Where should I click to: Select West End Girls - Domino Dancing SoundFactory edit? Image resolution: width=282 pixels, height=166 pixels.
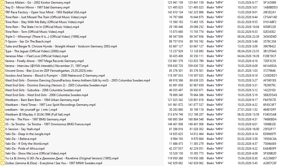point(77,80)
